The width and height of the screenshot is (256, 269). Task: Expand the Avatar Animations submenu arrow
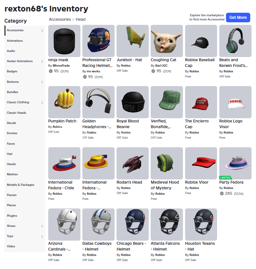click(42, 62)
